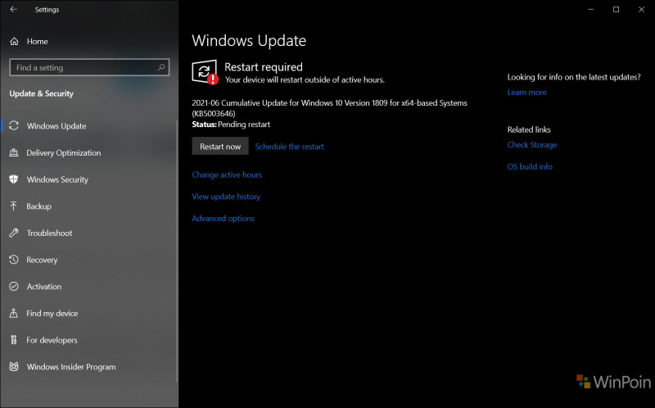This screenshot has height=408, width=655.
Task: Click the Recovery clock icon
Action: 14,260
